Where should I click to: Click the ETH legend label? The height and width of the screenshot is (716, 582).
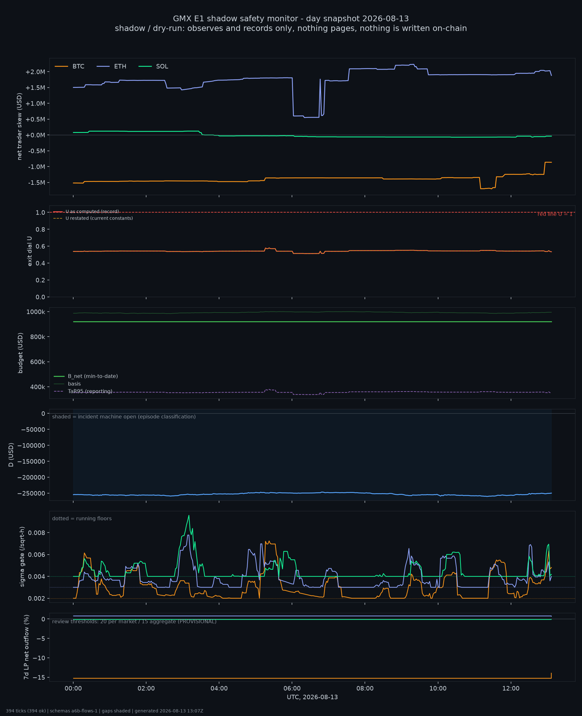click(x=120, y=66)
